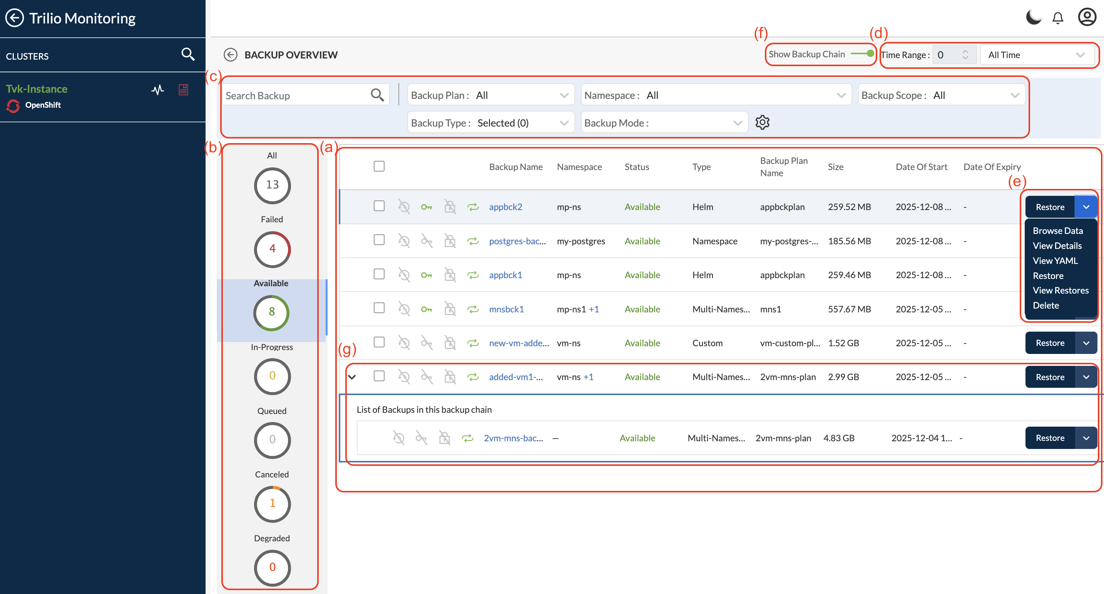Click the encryption key icon for appbck2

[427, 207]
